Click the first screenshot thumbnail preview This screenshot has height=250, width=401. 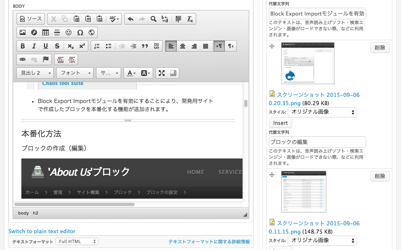[308, 63]
